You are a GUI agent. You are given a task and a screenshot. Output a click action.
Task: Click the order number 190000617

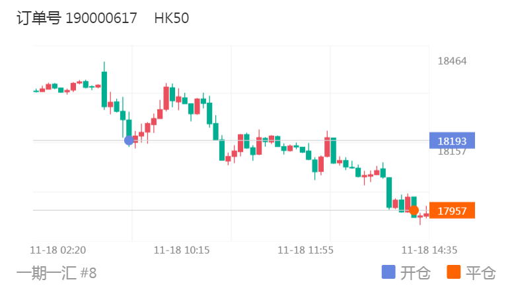coord(101,18)
